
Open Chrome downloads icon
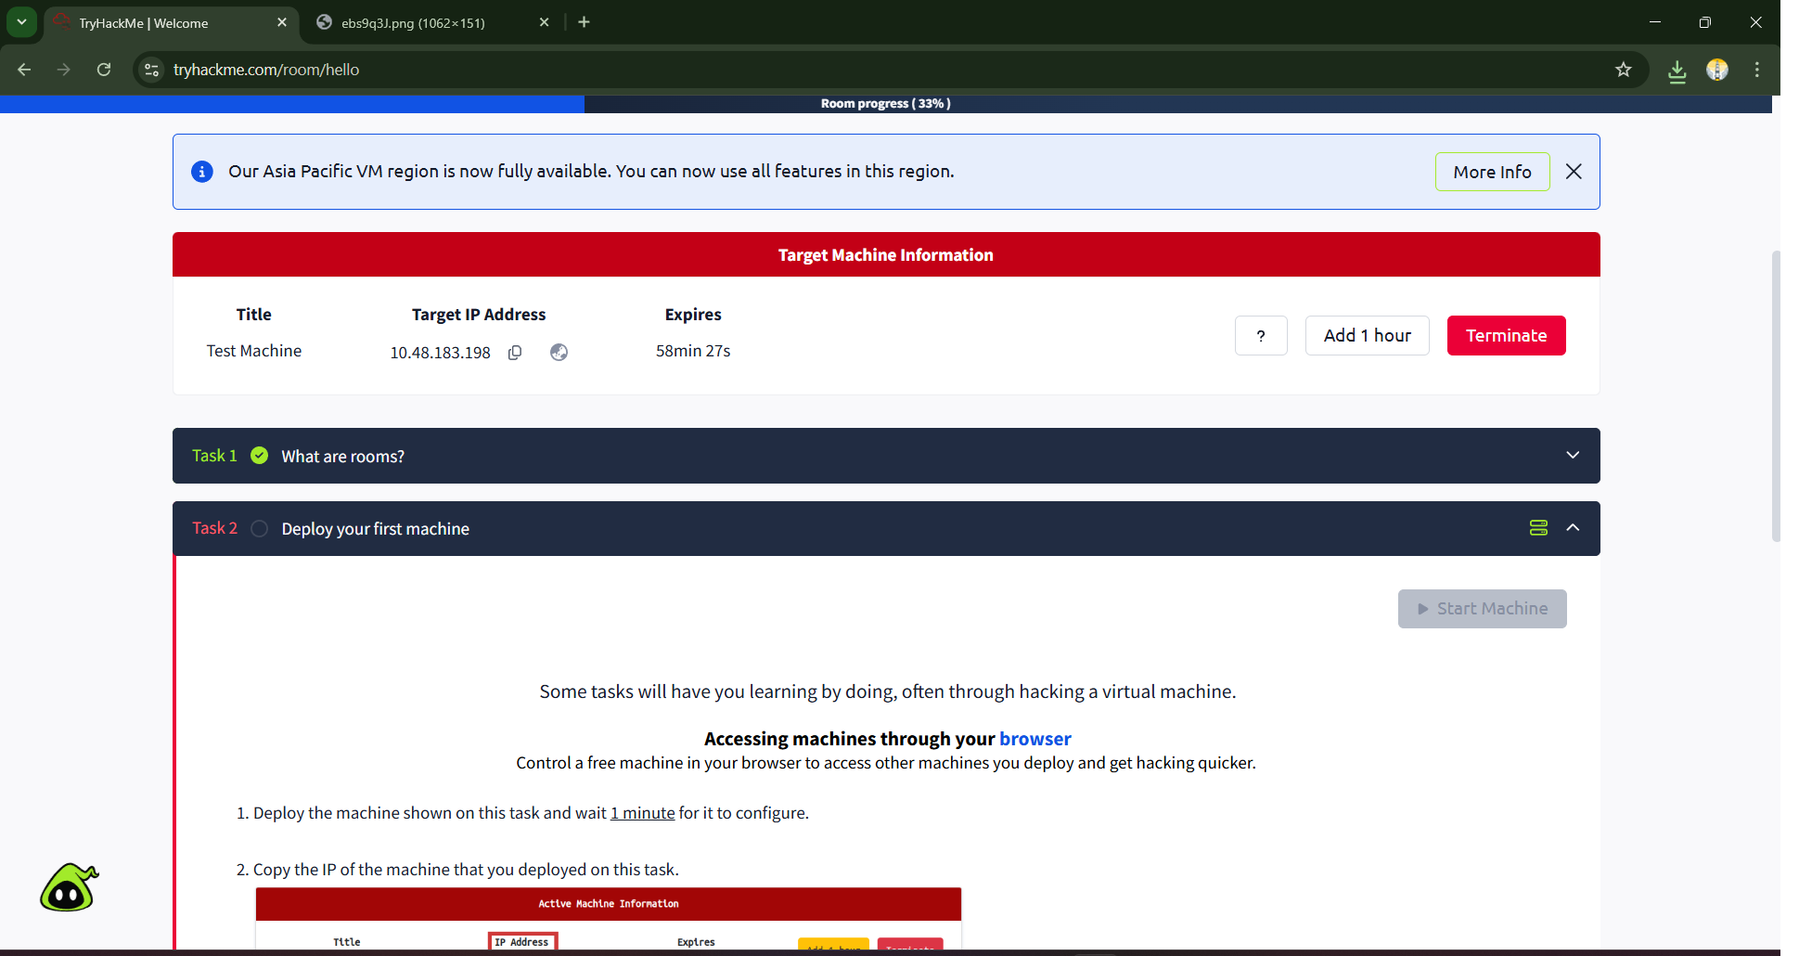[1677, 71]
